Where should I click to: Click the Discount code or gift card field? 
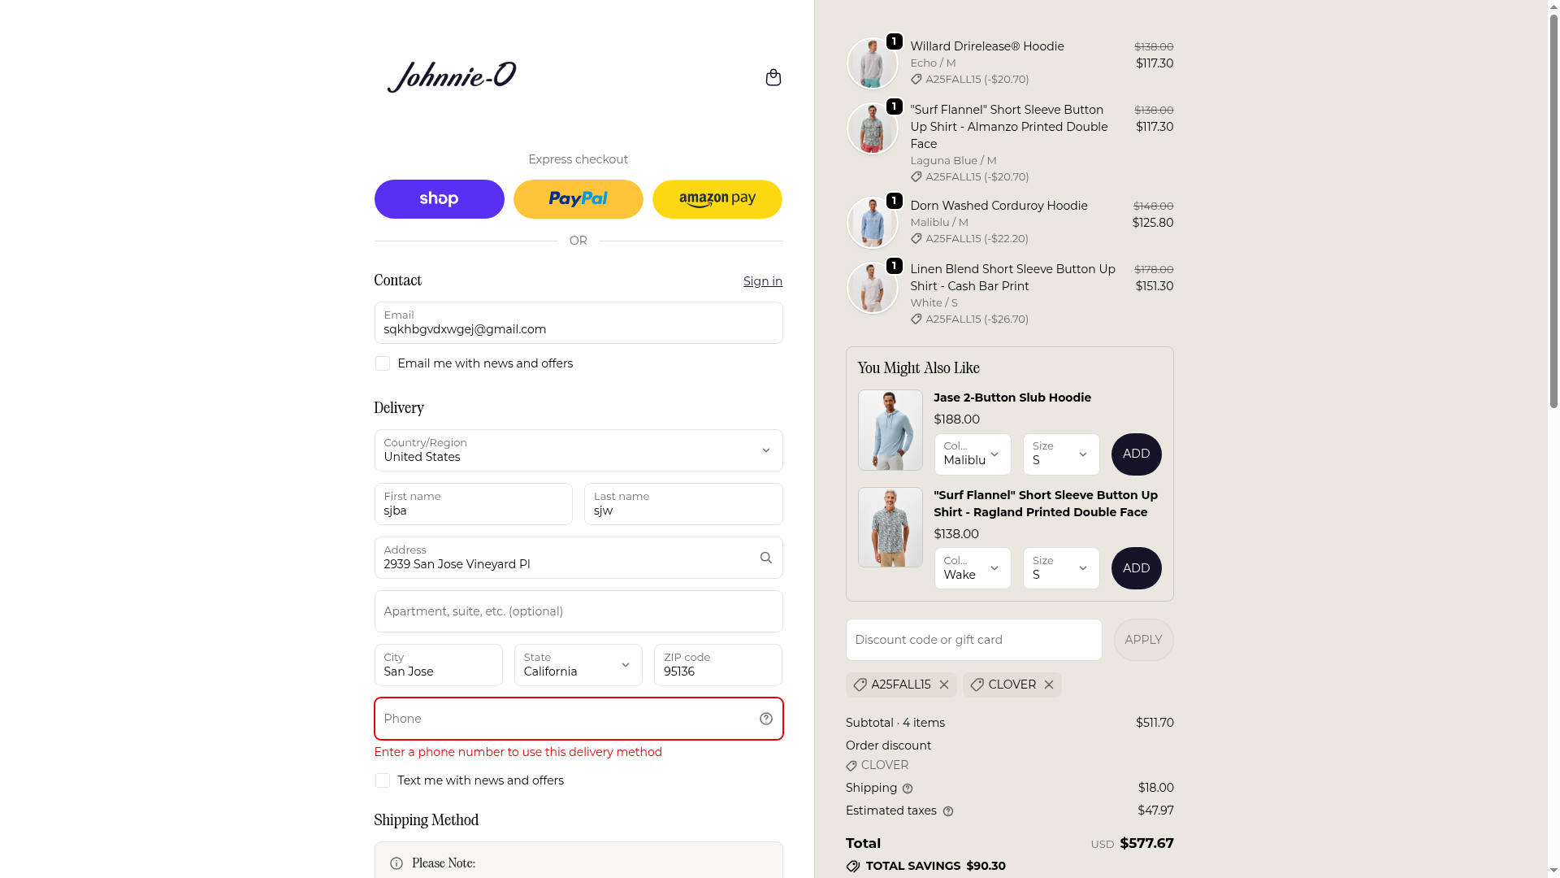[x=973, y=640]
